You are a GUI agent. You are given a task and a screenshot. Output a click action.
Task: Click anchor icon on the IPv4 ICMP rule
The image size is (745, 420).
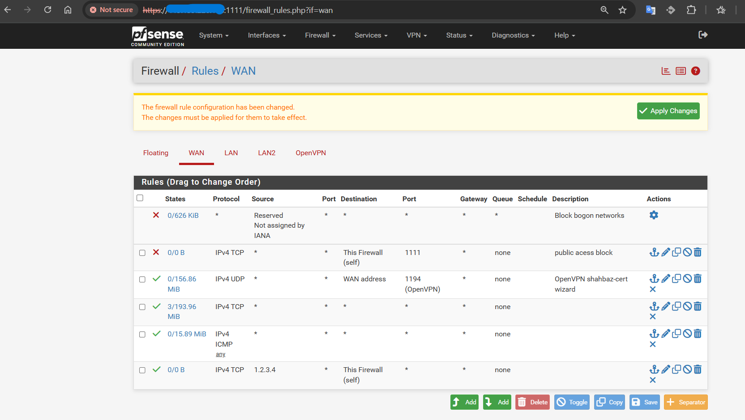pyautogui.click(x=654, y=334)
